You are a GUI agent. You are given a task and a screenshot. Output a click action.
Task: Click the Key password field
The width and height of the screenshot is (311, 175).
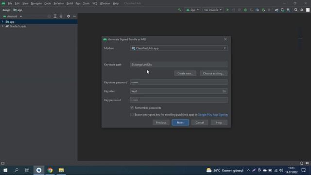pos(179,100)
